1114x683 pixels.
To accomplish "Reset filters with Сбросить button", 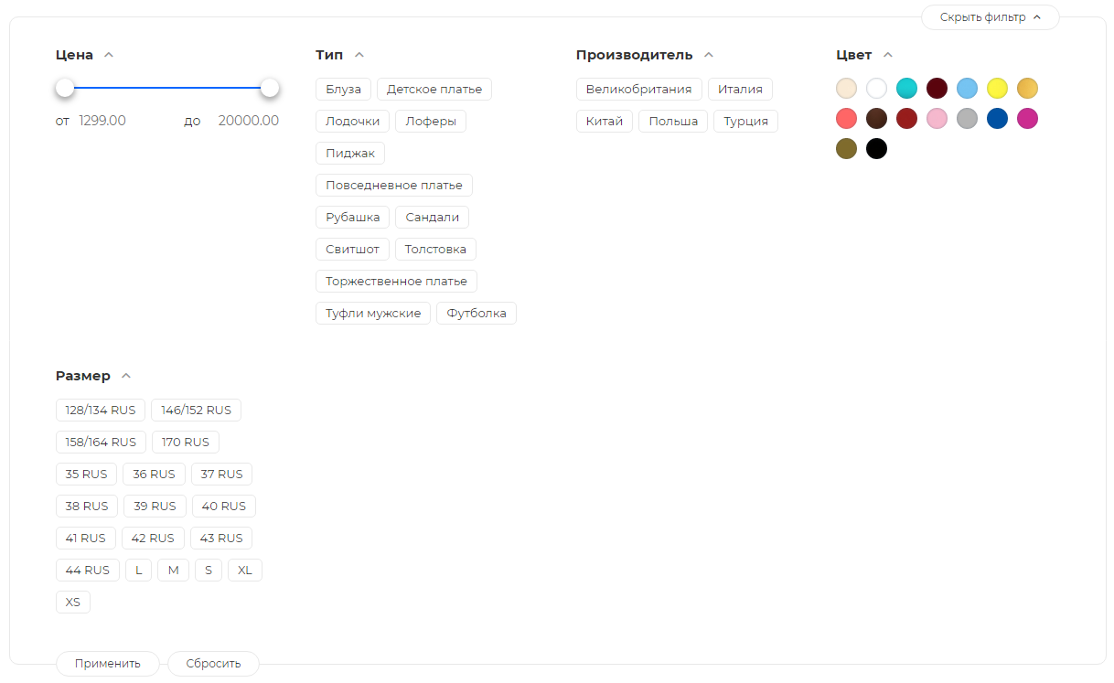I will (x=213, y=664).
